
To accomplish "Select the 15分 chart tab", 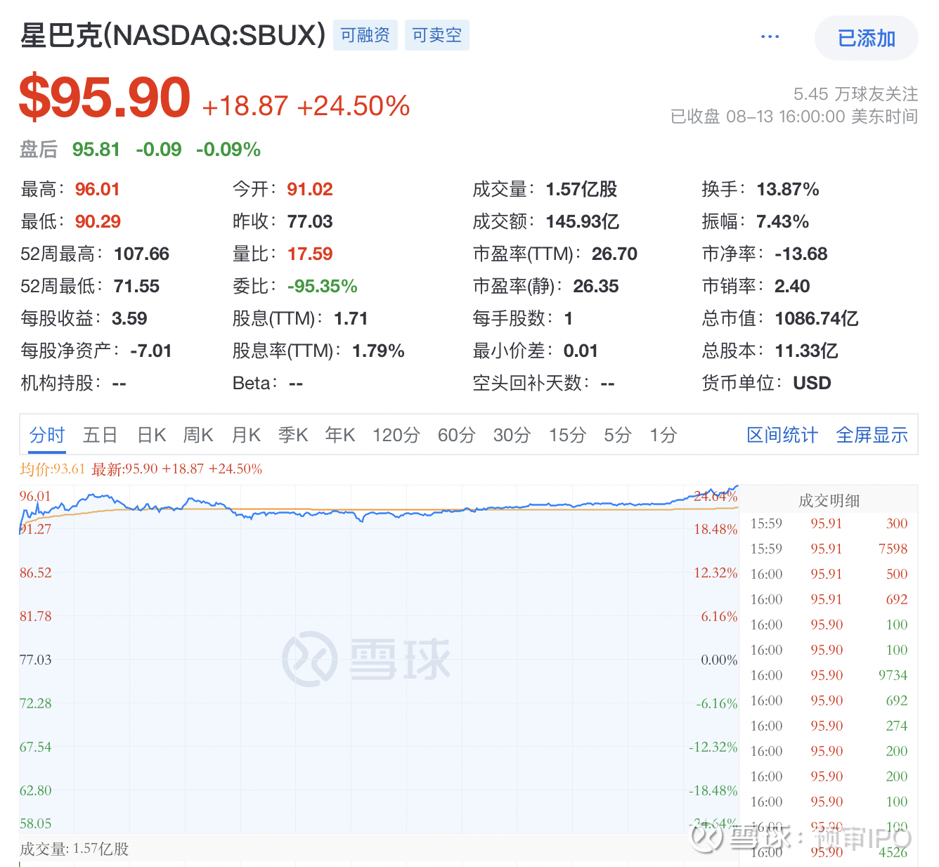I will [567, 436].
